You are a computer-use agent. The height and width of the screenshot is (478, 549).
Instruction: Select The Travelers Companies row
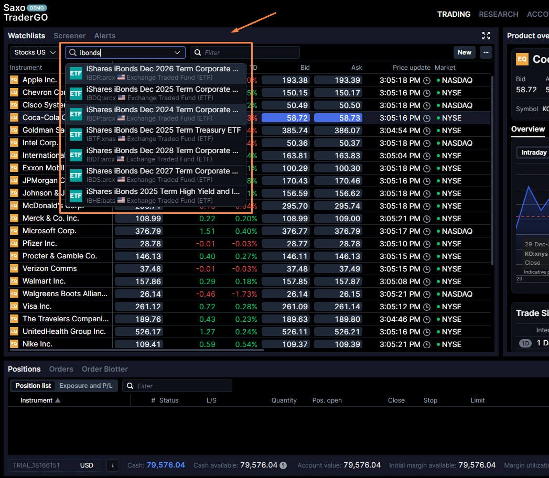tap(249, 319)
